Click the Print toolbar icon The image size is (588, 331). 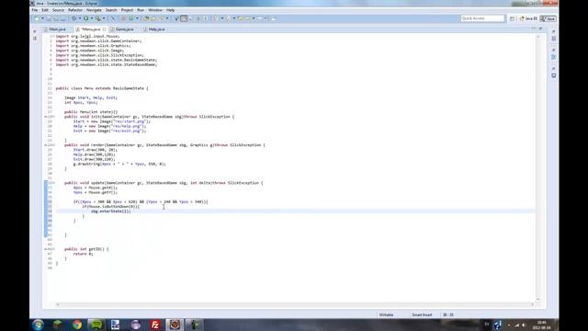63,18
